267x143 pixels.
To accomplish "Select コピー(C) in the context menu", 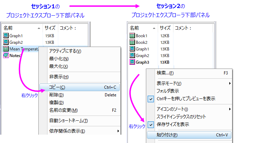I will (80, 87).
